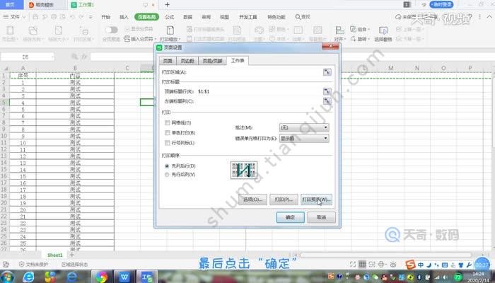Cancel the page setup dialog
The image size is (495, 283).
pos(321,217)
